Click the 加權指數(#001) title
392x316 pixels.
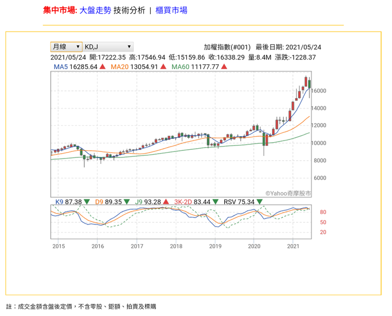pyautogui.click(x=227, y=47)
